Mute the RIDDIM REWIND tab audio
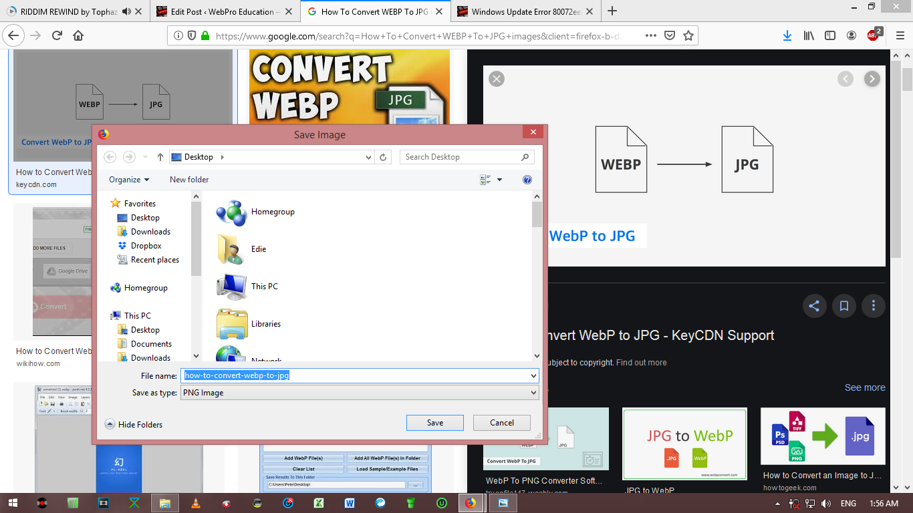Image resolution: width=913 pixels, height=513 pixels. (x=127, y=11)
